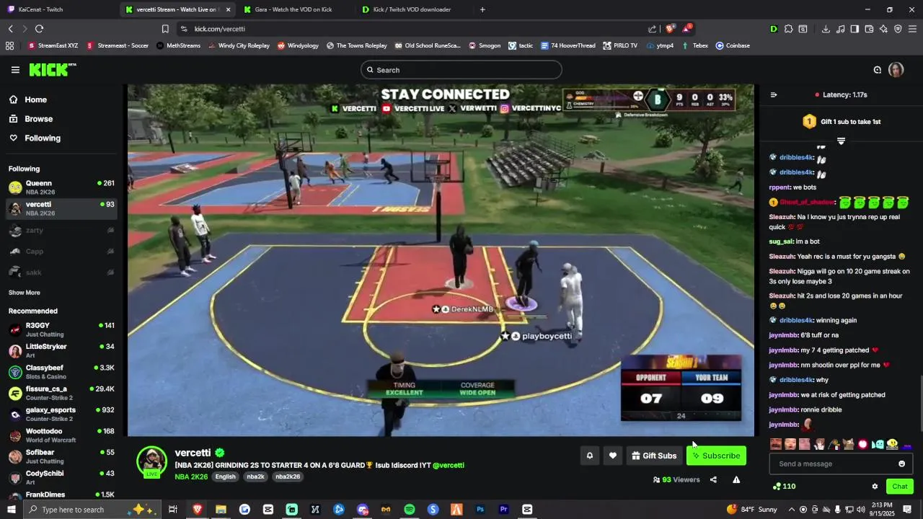Click NBA 2K26 category link
Screen dimensions: 923x519
click(191, 477)
